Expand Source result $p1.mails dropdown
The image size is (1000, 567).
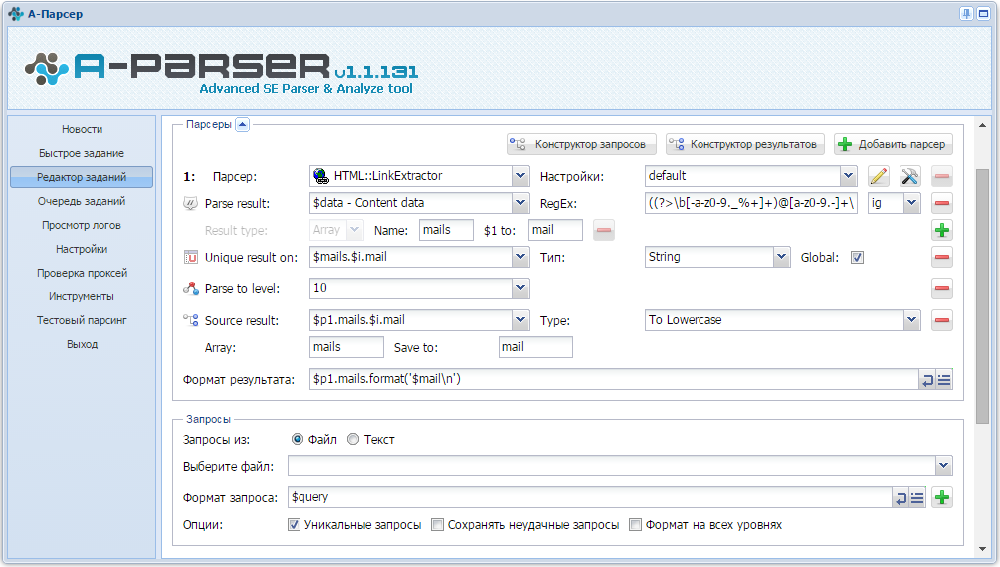point(521,320)
